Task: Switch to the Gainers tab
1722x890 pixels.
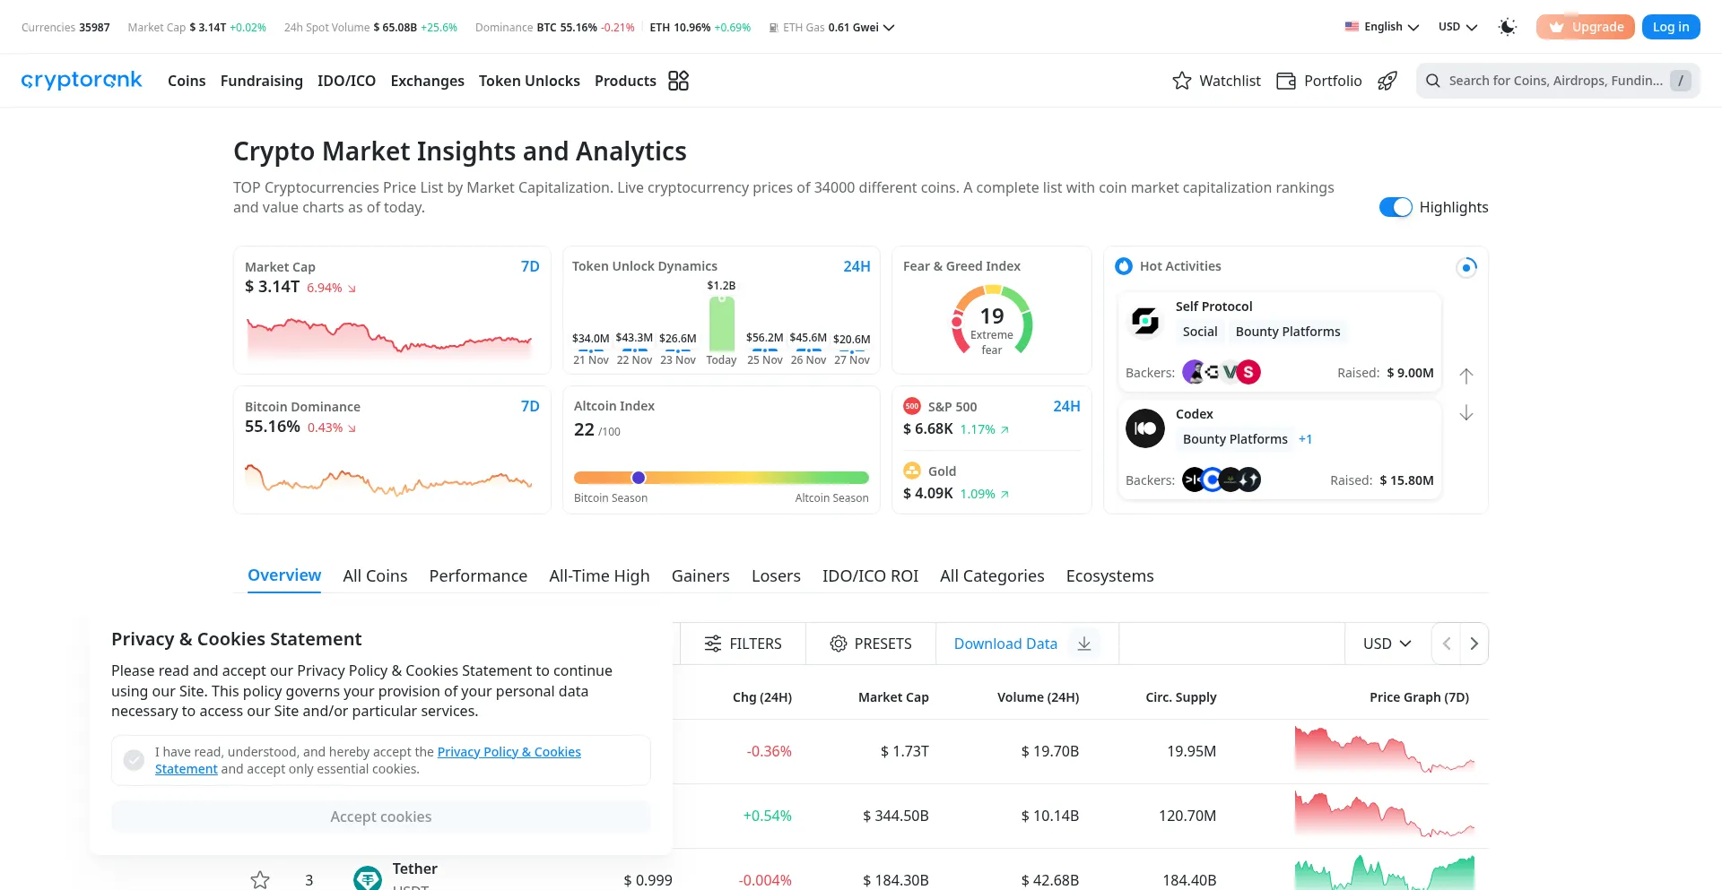Action: pos(700,575)
